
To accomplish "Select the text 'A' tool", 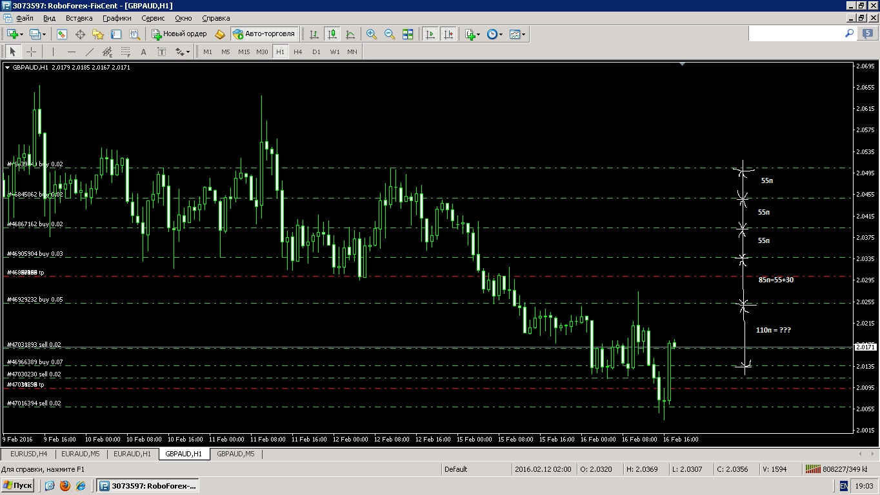I will click(143, 52).
